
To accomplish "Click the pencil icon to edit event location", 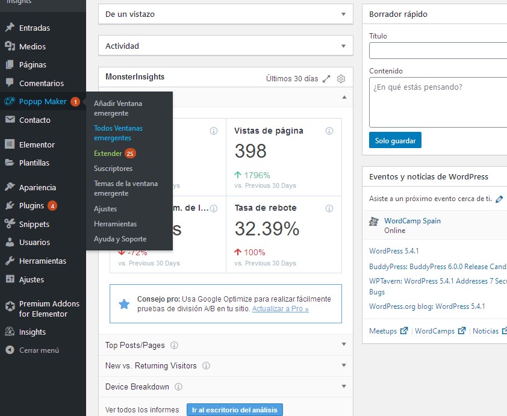I will 499,199.
